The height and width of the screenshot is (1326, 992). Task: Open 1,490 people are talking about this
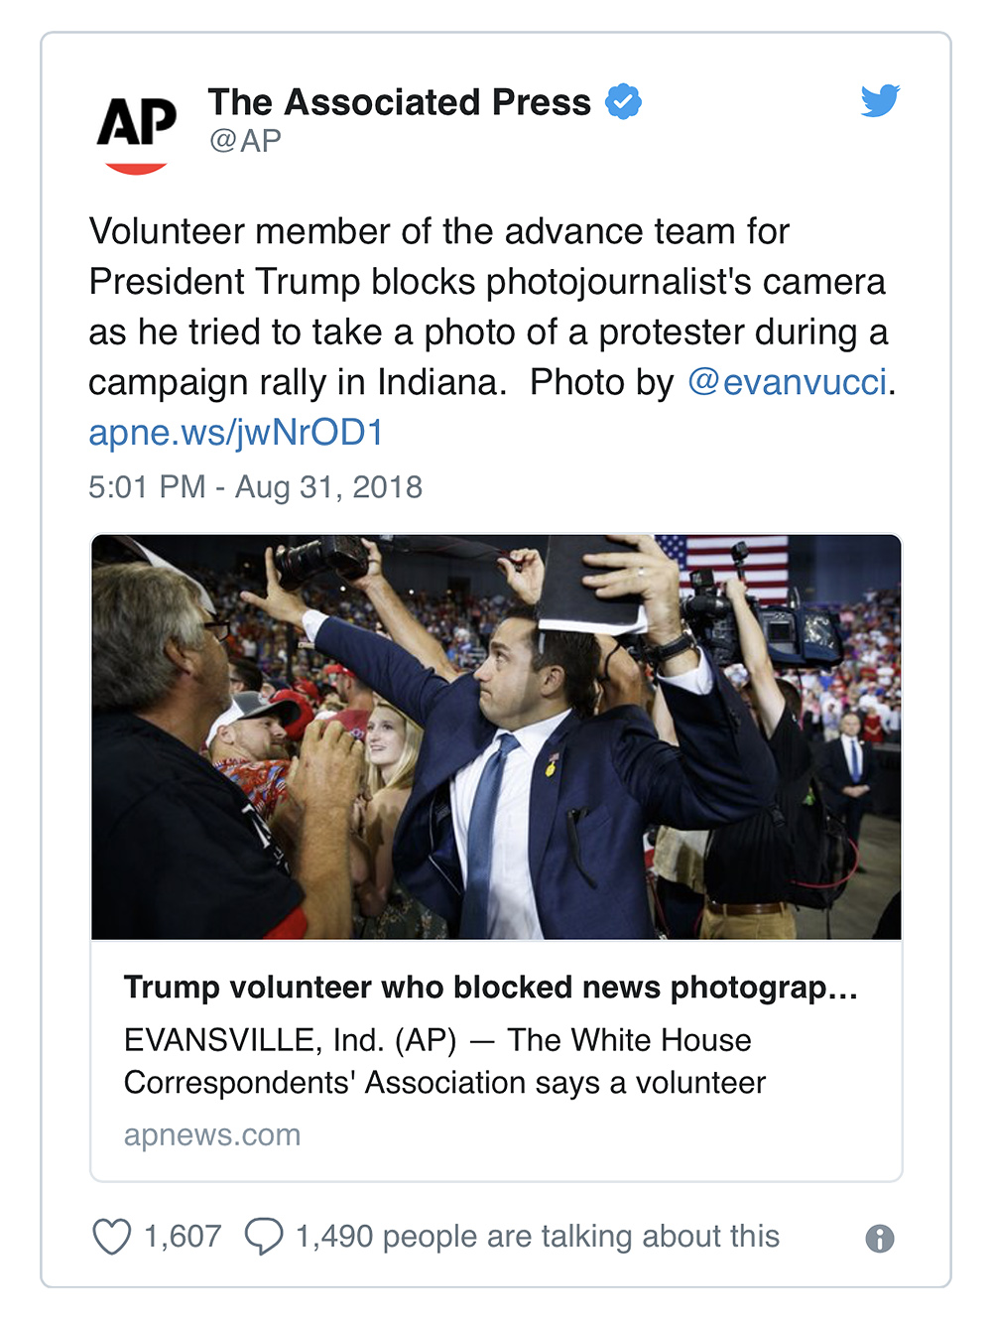click(x=537, y=1237)
